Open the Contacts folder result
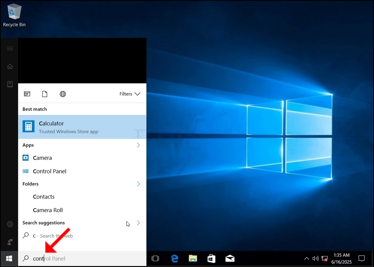374x267 pixels. pos(82,197)
